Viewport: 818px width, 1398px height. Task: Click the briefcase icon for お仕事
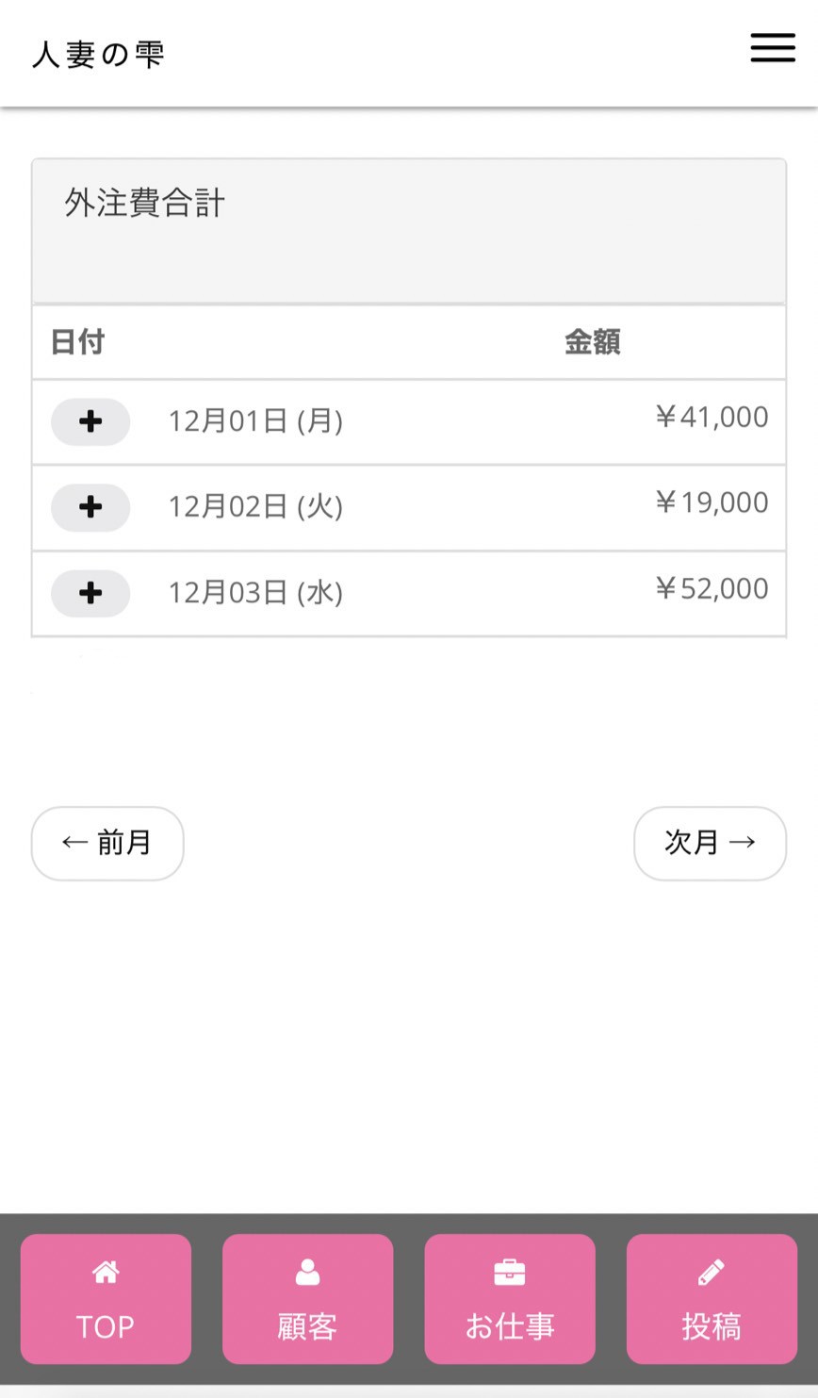click(509, 1273)
